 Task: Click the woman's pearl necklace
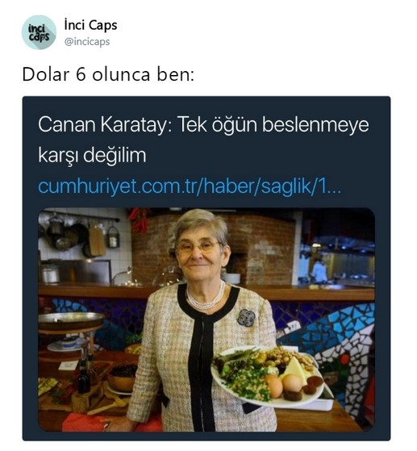pyautogui.click(x=206, y=296)
